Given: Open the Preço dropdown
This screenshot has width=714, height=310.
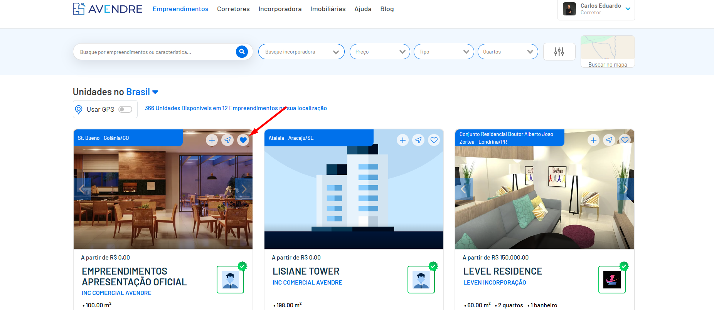Looking at the screenshot, I should [x=380, y=52].
